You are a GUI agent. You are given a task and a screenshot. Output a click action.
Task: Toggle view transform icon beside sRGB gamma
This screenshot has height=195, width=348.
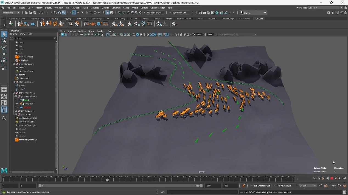[216, 35]
